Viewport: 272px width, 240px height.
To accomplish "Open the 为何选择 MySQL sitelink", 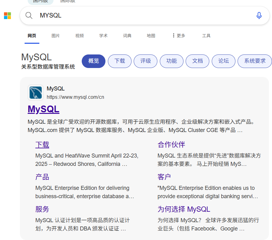I will point(184,209).
